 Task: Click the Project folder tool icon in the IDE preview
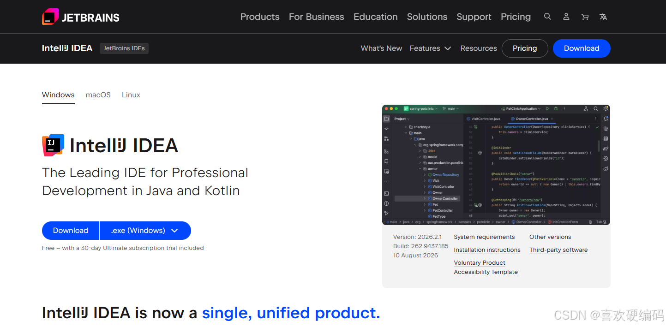(x=386, y=119)
